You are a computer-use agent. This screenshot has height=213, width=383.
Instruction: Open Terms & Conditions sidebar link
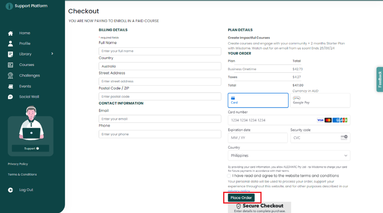point(22,174)
